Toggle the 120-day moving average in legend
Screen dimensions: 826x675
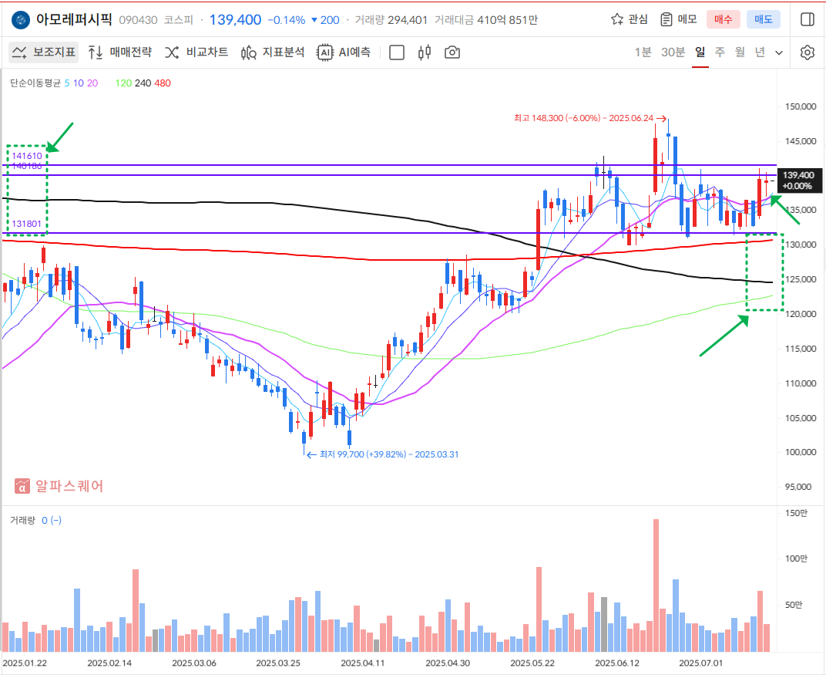123,83
